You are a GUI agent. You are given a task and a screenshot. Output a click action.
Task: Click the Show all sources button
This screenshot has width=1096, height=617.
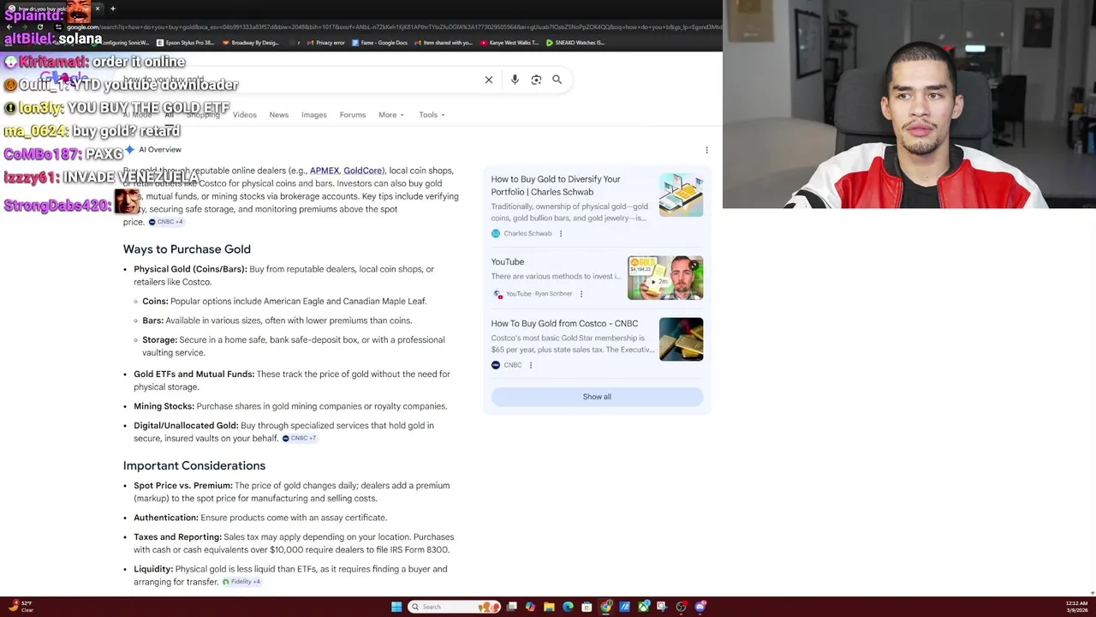tap(597, 397)
